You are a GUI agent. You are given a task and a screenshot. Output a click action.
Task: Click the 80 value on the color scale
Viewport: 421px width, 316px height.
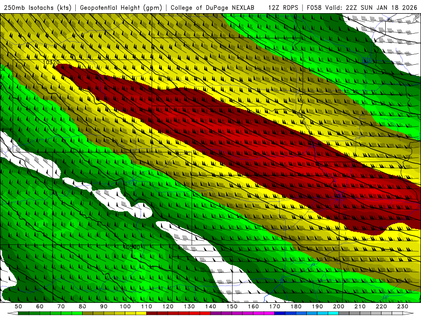pos(83,307)
